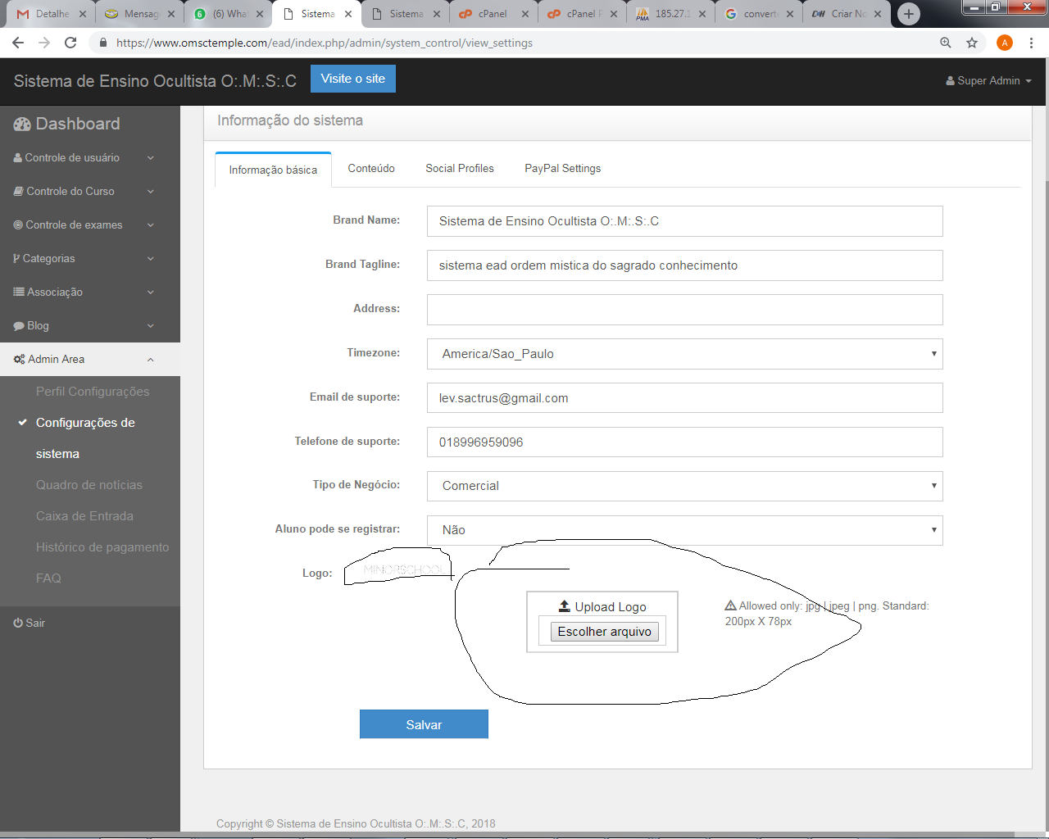Image resolution: width=1049 pixels, height=839 pixels.
Task: Expand Controle de exames menu
Action: 151,224
